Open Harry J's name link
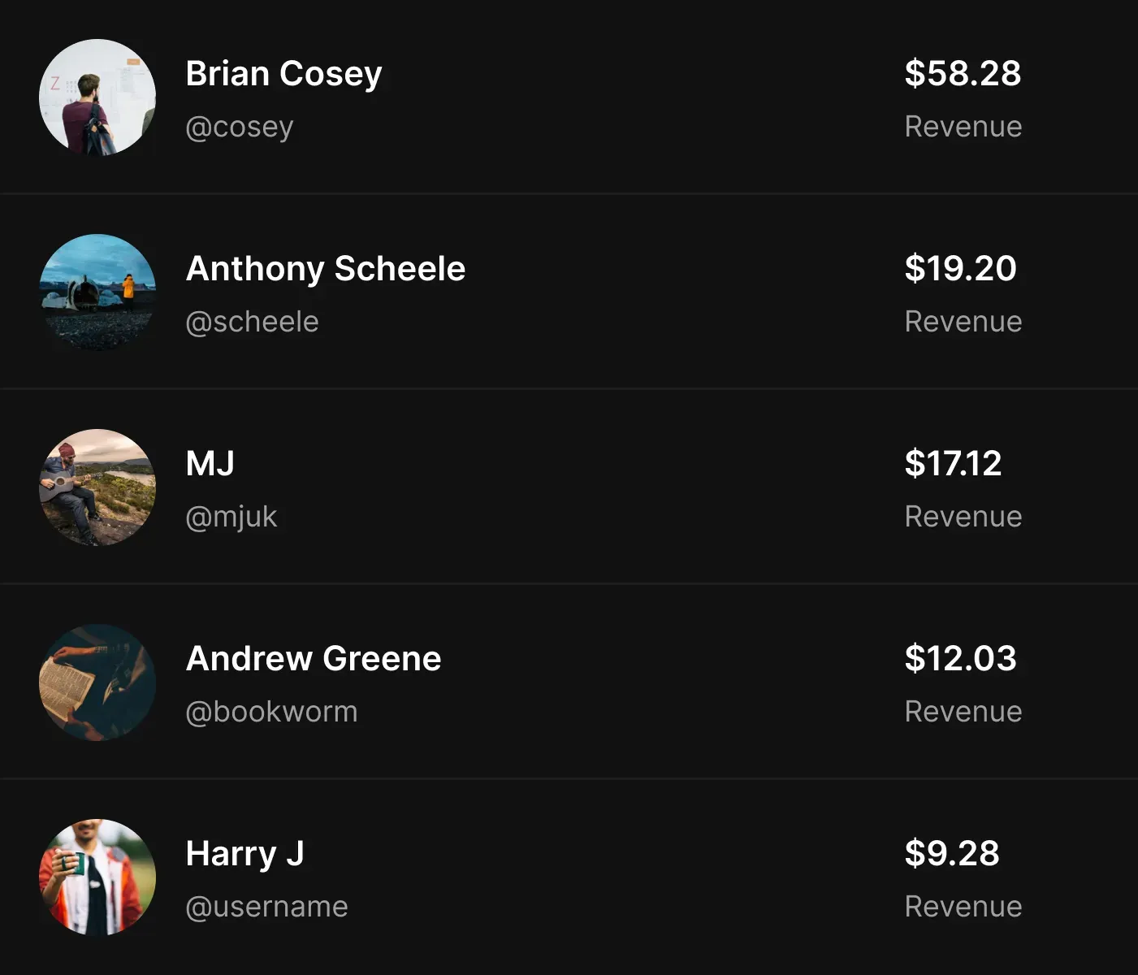Viewport: 1138px width, 975px height. click(x=244, y=854)
